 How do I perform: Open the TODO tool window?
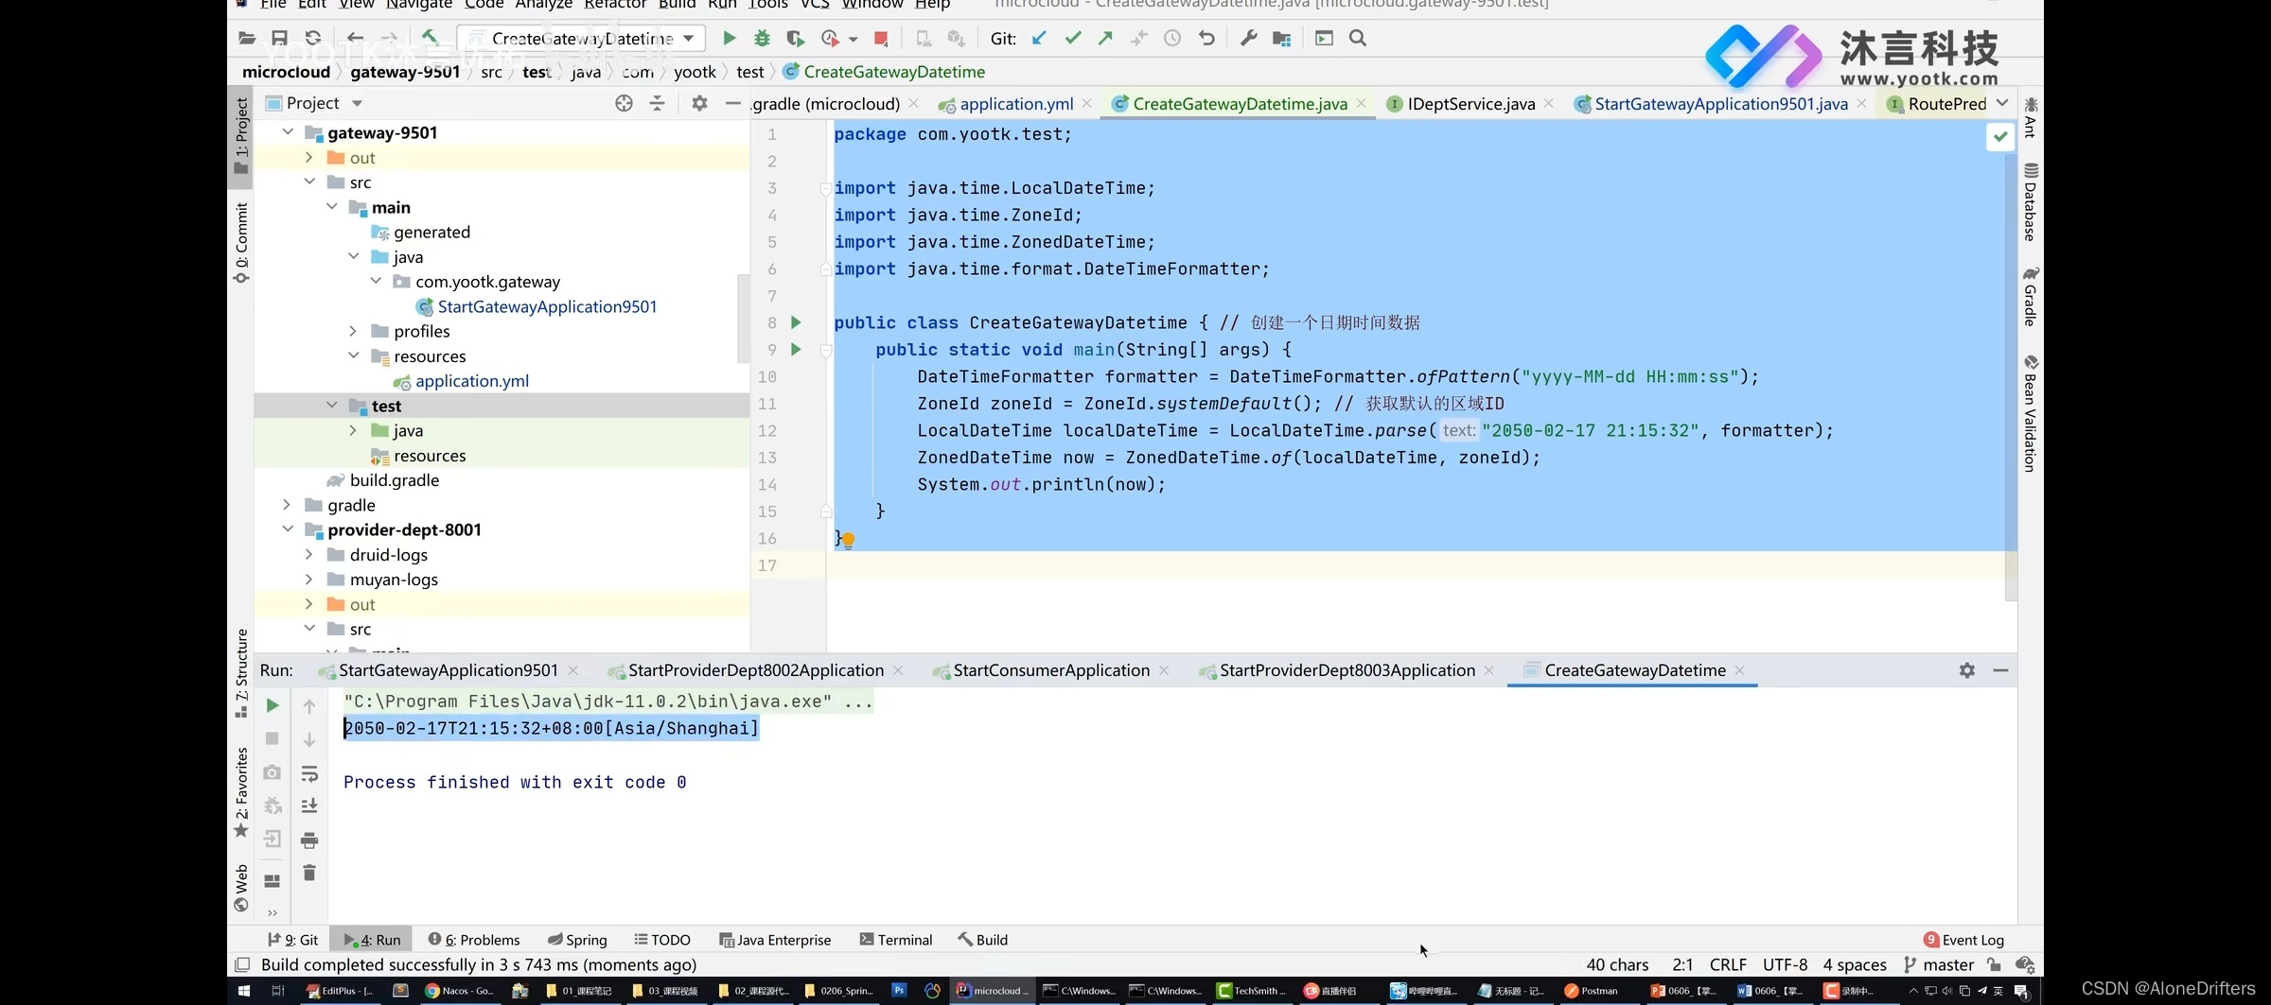(662, 940)
